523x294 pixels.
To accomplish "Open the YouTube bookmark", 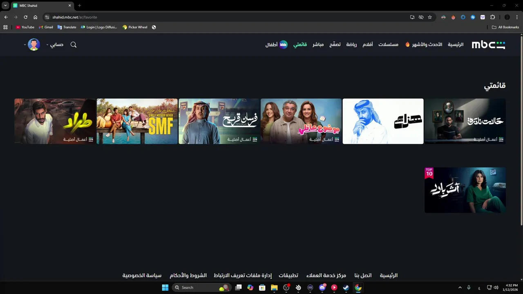I will pyautogui.click(x=25, y=27).
